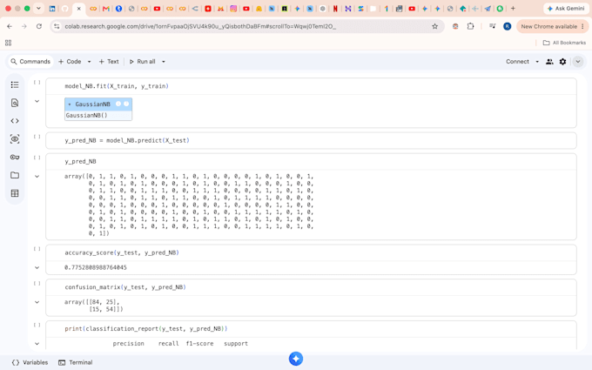Collapse output of model_NB.fit cell

tap(37, 101)
